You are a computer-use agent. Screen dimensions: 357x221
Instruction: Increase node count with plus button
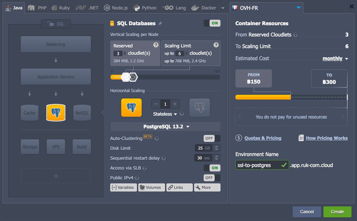[175, 104]
